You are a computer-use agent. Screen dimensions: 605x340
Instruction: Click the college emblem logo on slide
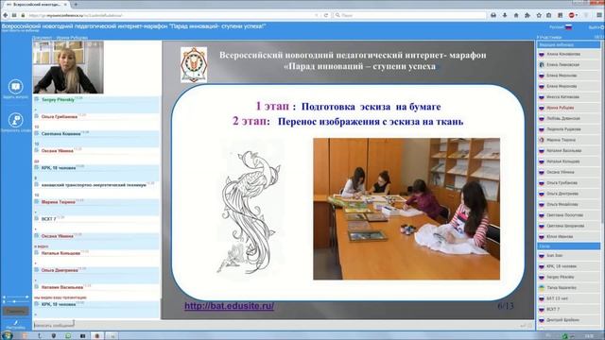194,65
